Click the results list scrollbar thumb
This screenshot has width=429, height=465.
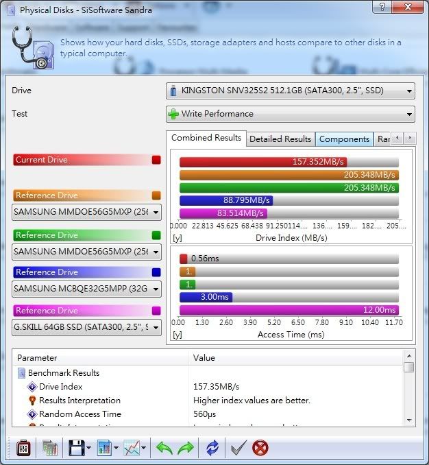(409, 367)
